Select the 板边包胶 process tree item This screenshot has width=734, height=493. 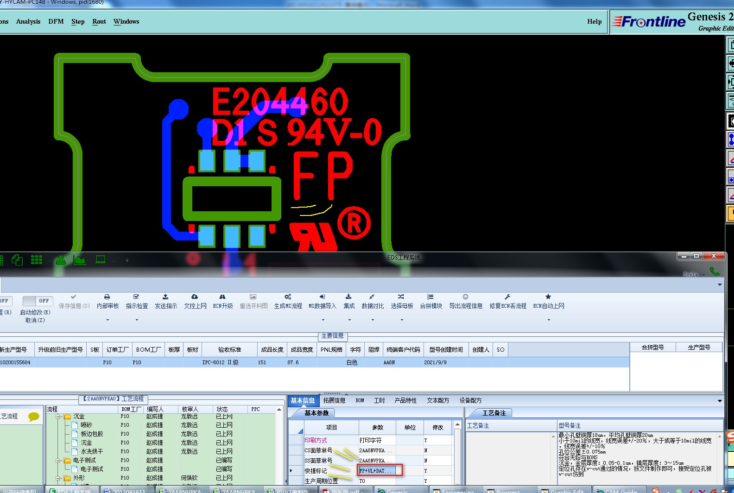[x=92, y=434]
